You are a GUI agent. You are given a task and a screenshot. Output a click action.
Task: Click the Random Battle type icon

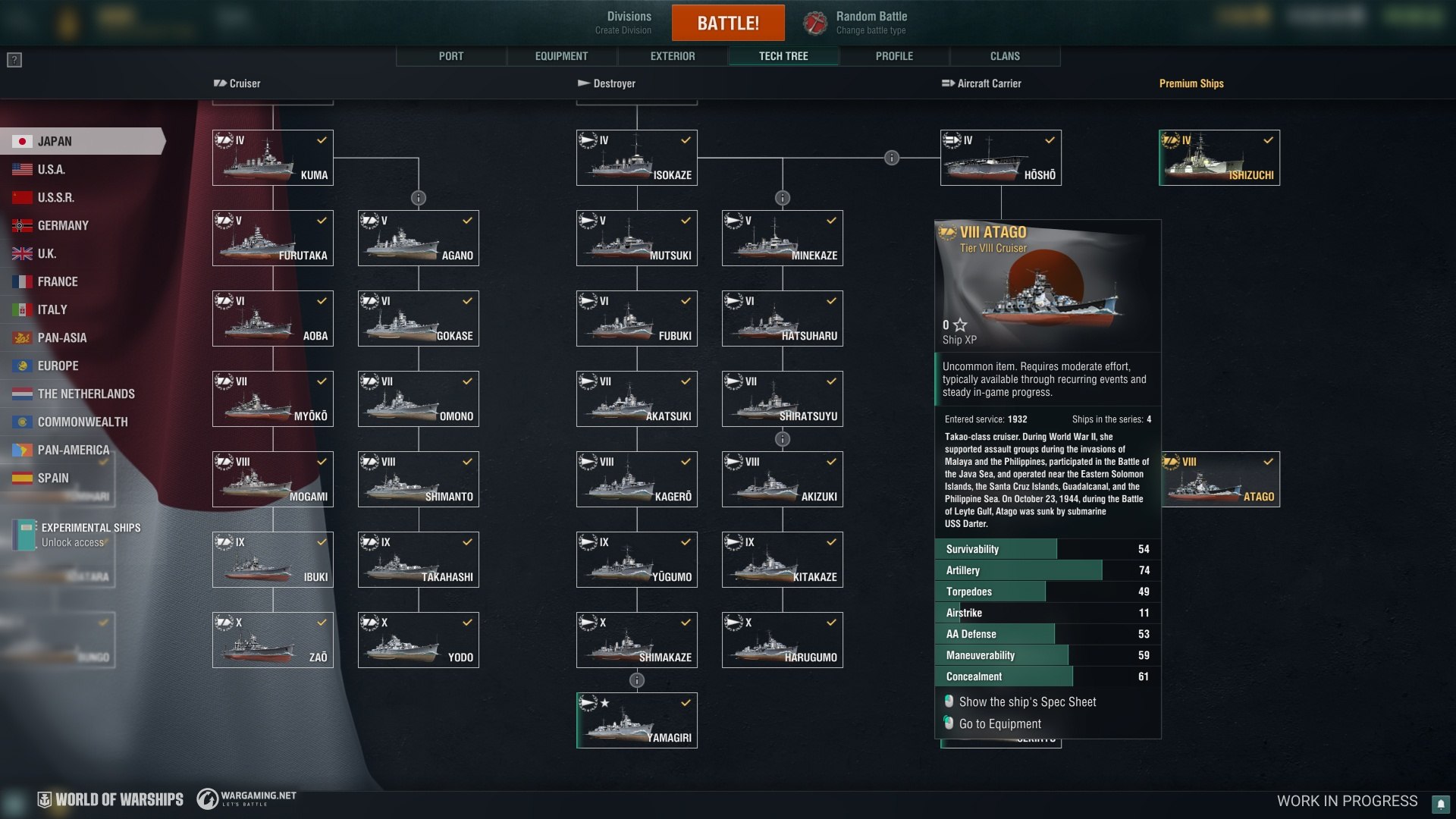[815, 24]
